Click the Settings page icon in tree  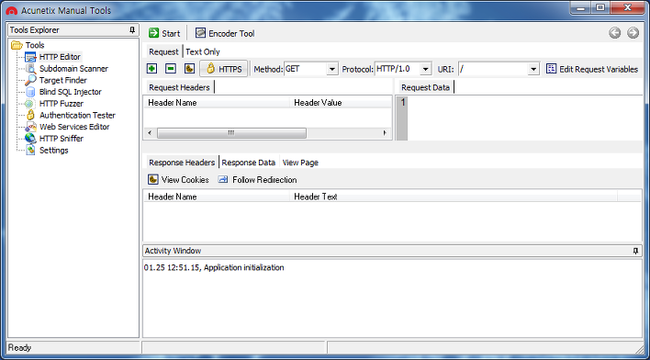[x=30, y=150]
